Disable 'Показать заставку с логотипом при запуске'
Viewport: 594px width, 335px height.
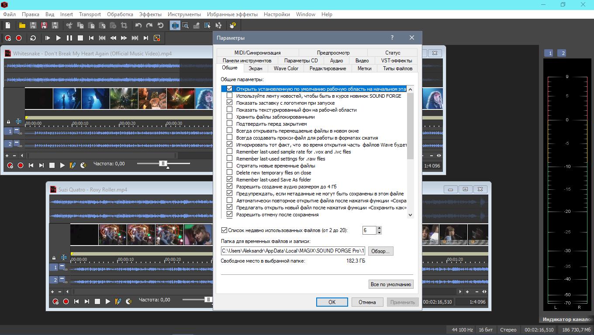point(230,103)
